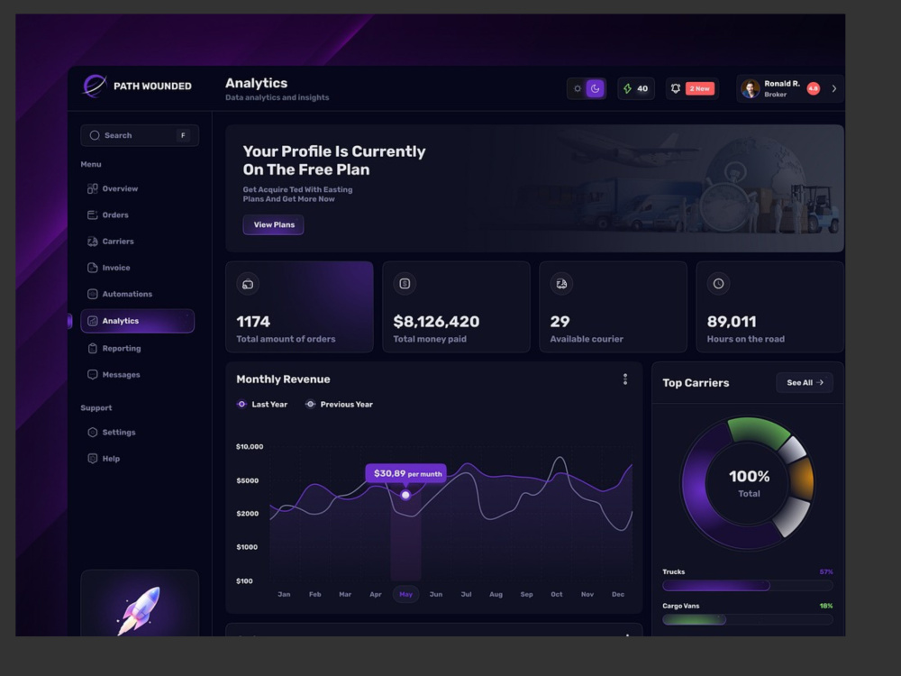Image resolution: width=901 pixels, height=676 pixels.
Task: Click See All top carriers button
Action: pos(805,383)
